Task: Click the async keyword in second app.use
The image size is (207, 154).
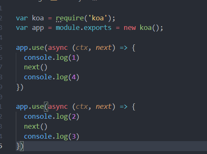Action: [x=58, y=107]
